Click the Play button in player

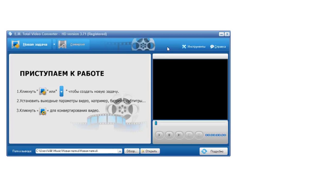(x=159, y=135)
